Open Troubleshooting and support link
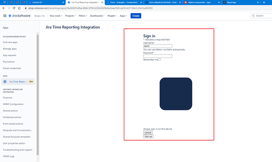 coord(17,150)
